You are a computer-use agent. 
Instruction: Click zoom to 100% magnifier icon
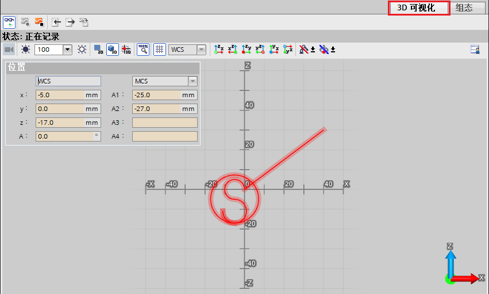[143, 49]
